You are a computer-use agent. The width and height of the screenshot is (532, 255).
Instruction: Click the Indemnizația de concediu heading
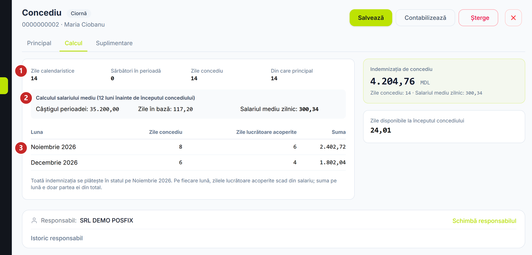[401, 69]
